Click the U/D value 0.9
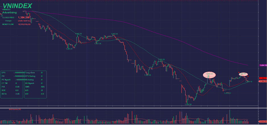This screenshot has width=267, height=125. point(42,94)
